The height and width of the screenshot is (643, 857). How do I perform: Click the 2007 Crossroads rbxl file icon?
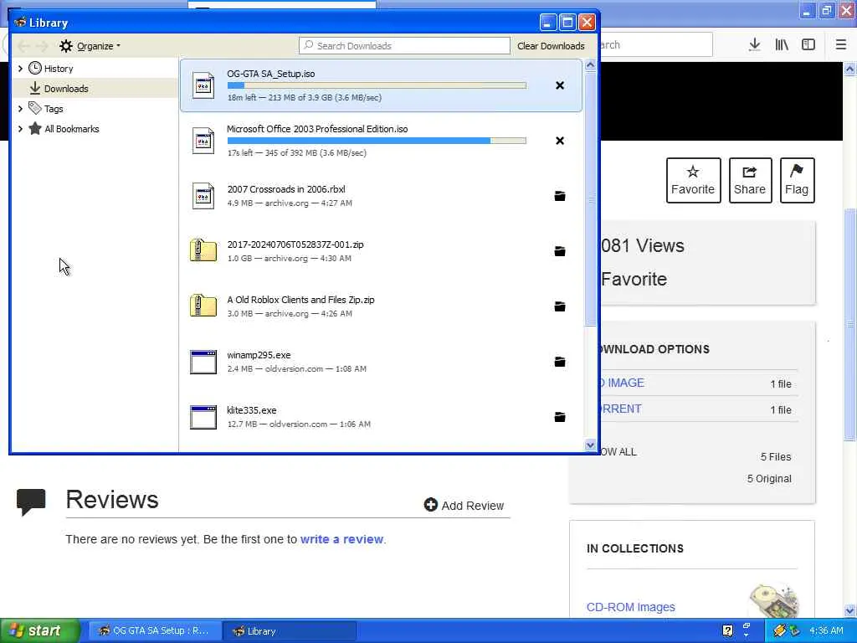[x=203, y=196]
